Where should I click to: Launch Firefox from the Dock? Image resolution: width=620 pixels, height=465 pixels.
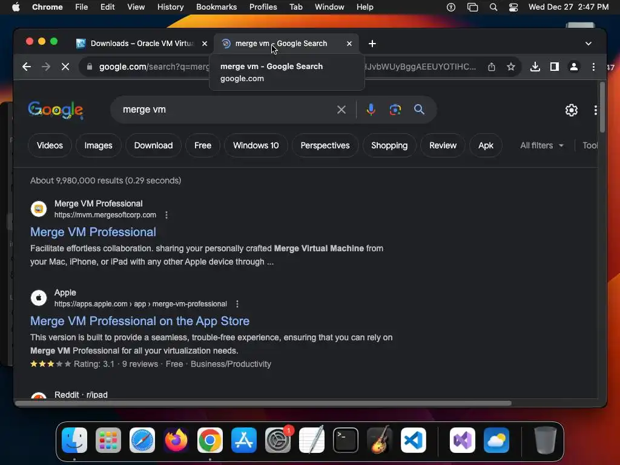click(x=176, y=440)
